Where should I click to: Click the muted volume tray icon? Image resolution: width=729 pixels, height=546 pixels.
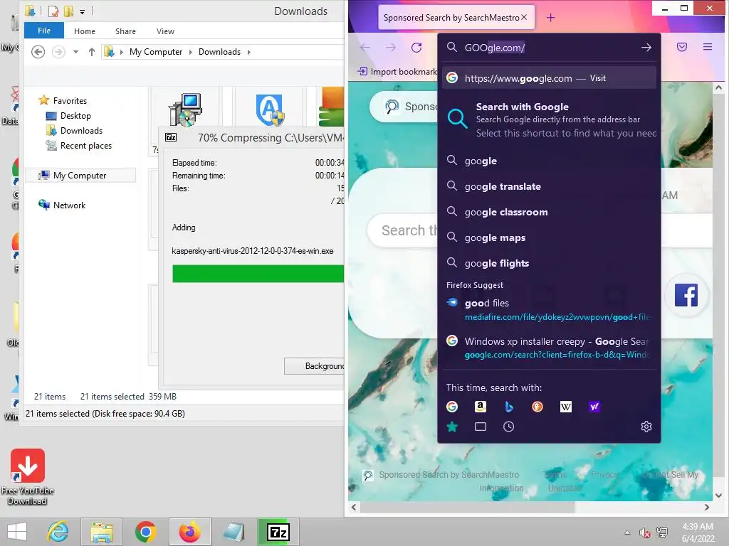click(645, 532)
